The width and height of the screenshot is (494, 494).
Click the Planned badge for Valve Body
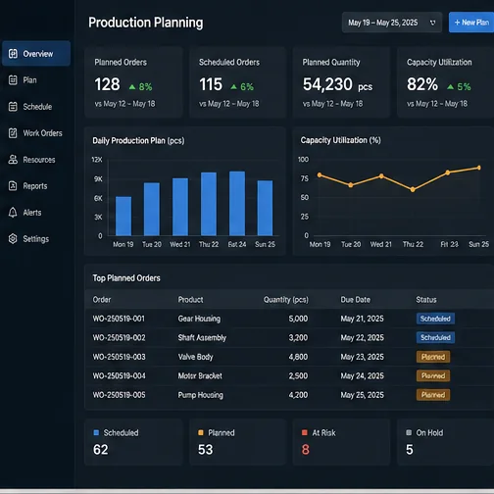[433, 357]
